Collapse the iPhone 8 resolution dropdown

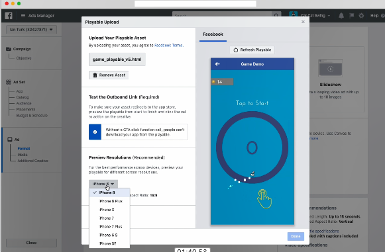pyautogui.click(x=103, y=184)
